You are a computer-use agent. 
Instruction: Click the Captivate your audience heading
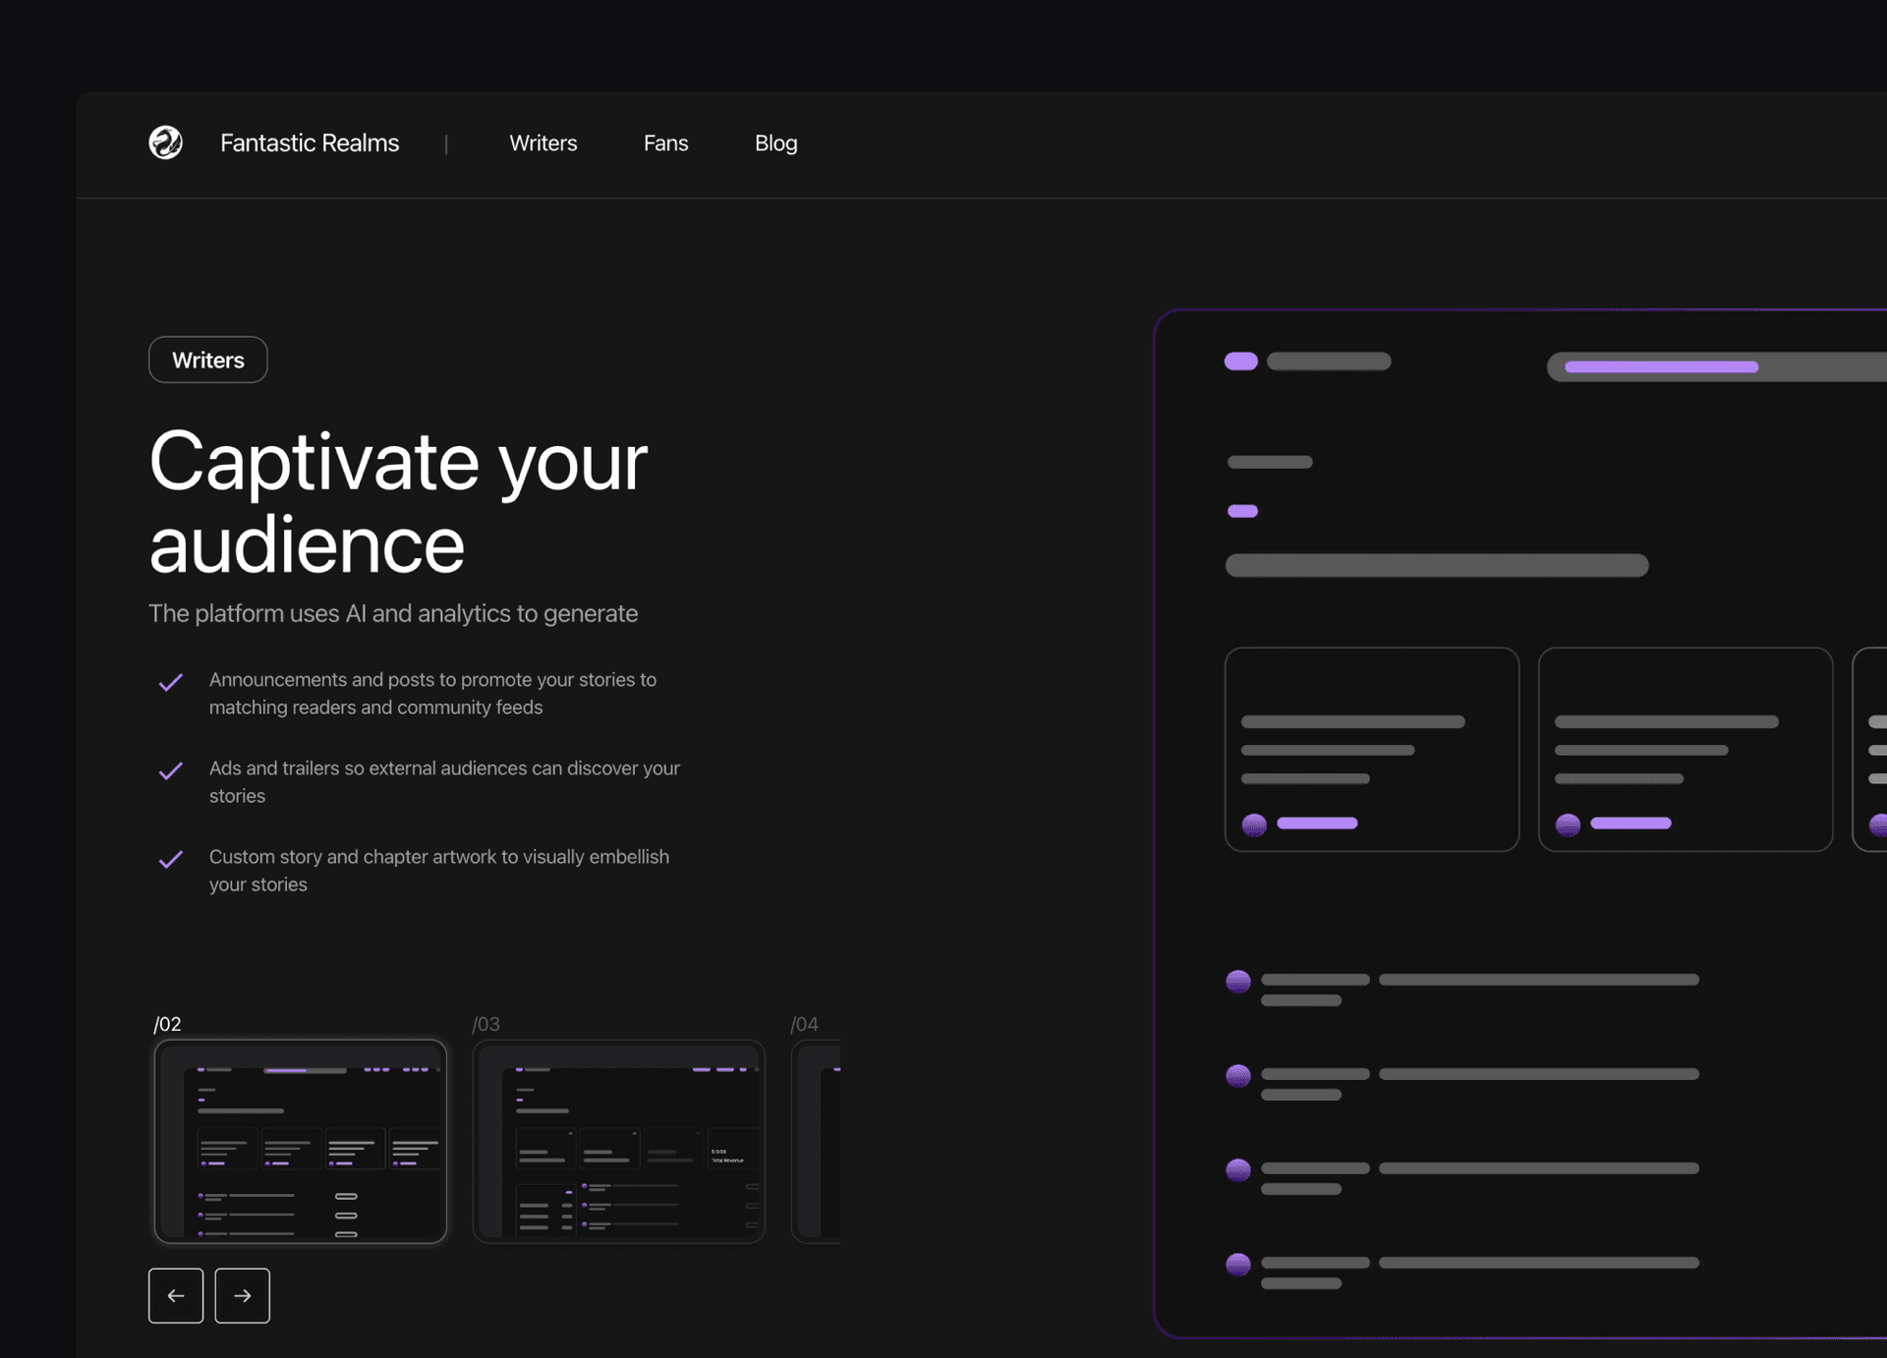398,501
